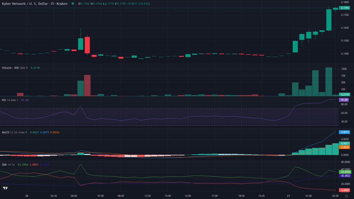Click the tallest green candle near 0.1700
354x199 pixels.
point(329,20)
